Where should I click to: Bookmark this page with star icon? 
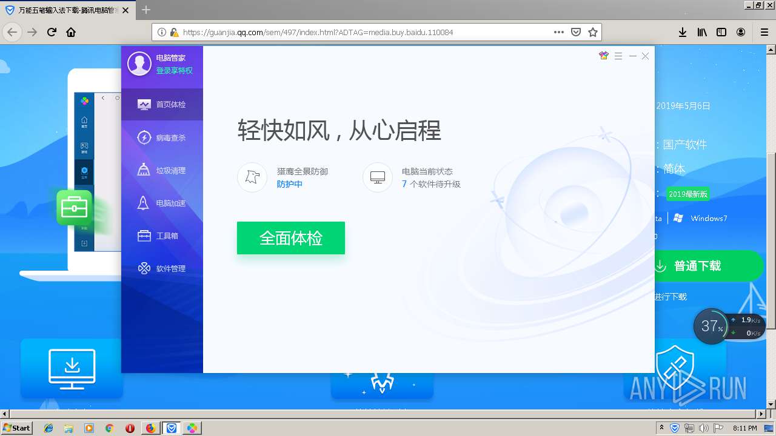tap(593, 32)
